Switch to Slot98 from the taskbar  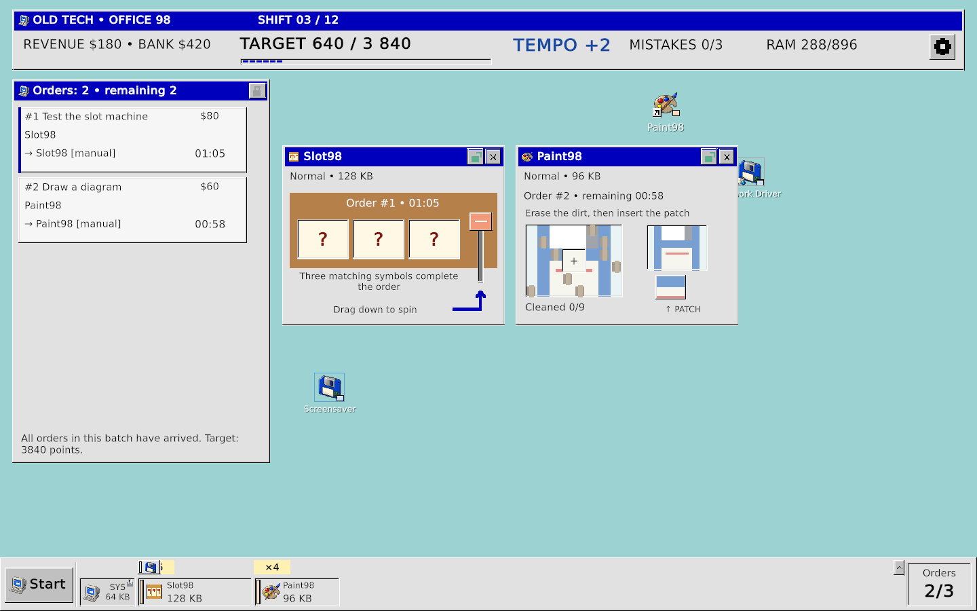pyautogui.click(x=195, y=592)
